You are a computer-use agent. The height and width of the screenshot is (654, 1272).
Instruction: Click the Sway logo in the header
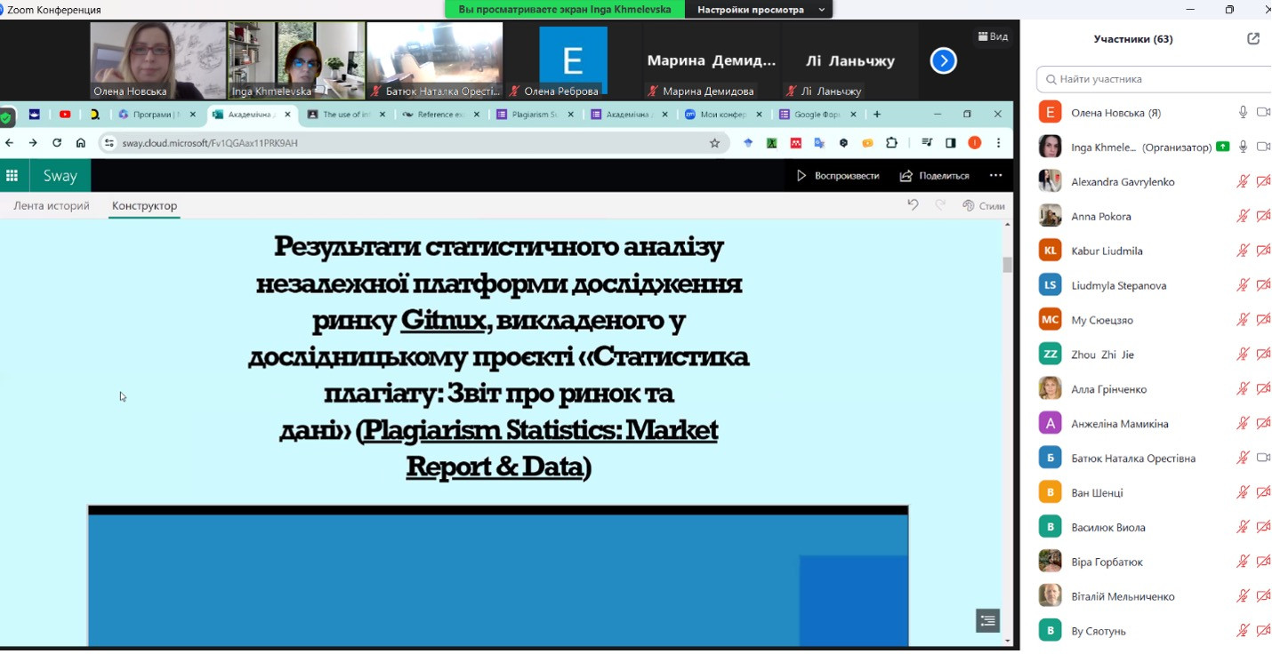click(60, 176)
